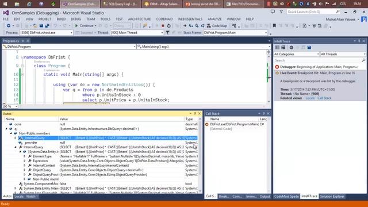Open the feedback speech bubble icon
The width and height of the screenshot is (368, 207).
(273, 11)
